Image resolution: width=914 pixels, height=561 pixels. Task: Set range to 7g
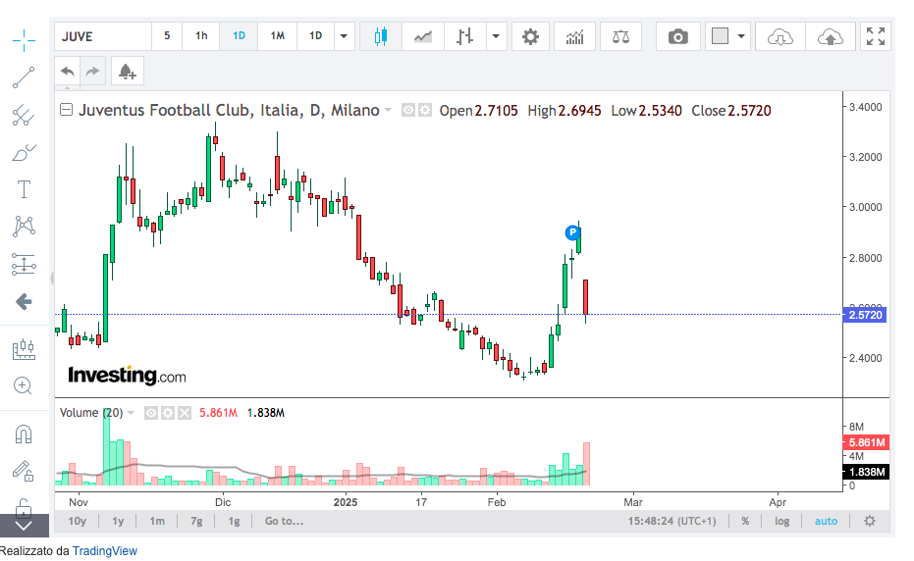pos(196,521)
